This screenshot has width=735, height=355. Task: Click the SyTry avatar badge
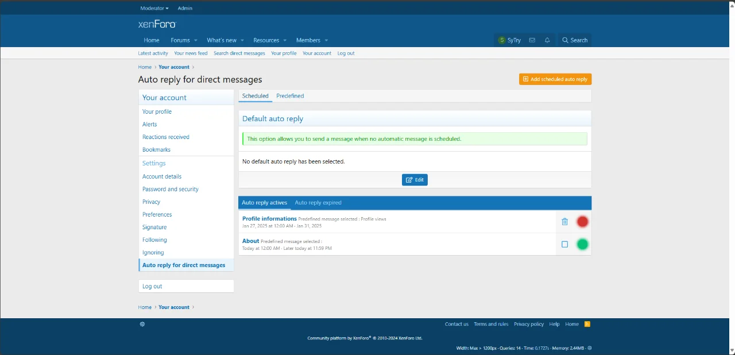click(x=502, y=40)
